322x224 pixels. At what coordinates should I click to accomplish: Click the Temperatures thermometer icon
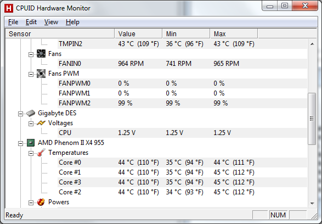point(41,153)
